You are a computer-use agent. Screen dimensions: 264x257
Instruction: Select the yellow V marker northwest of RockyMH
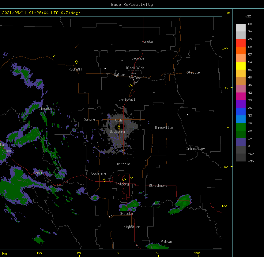click(x=54, y=56)
